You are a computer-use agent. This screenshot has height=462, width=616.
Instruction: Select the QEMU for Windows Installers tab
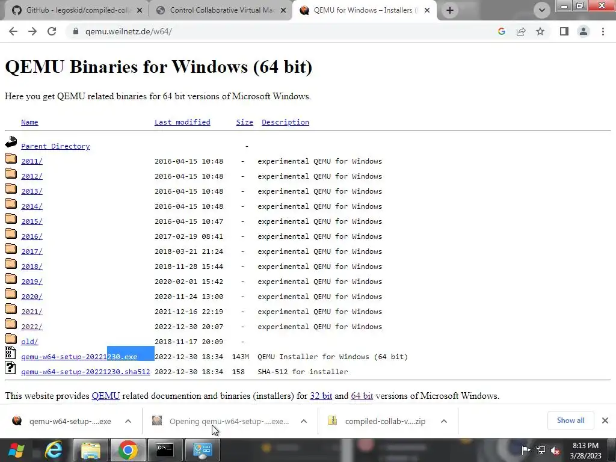(x=363, y=11)
